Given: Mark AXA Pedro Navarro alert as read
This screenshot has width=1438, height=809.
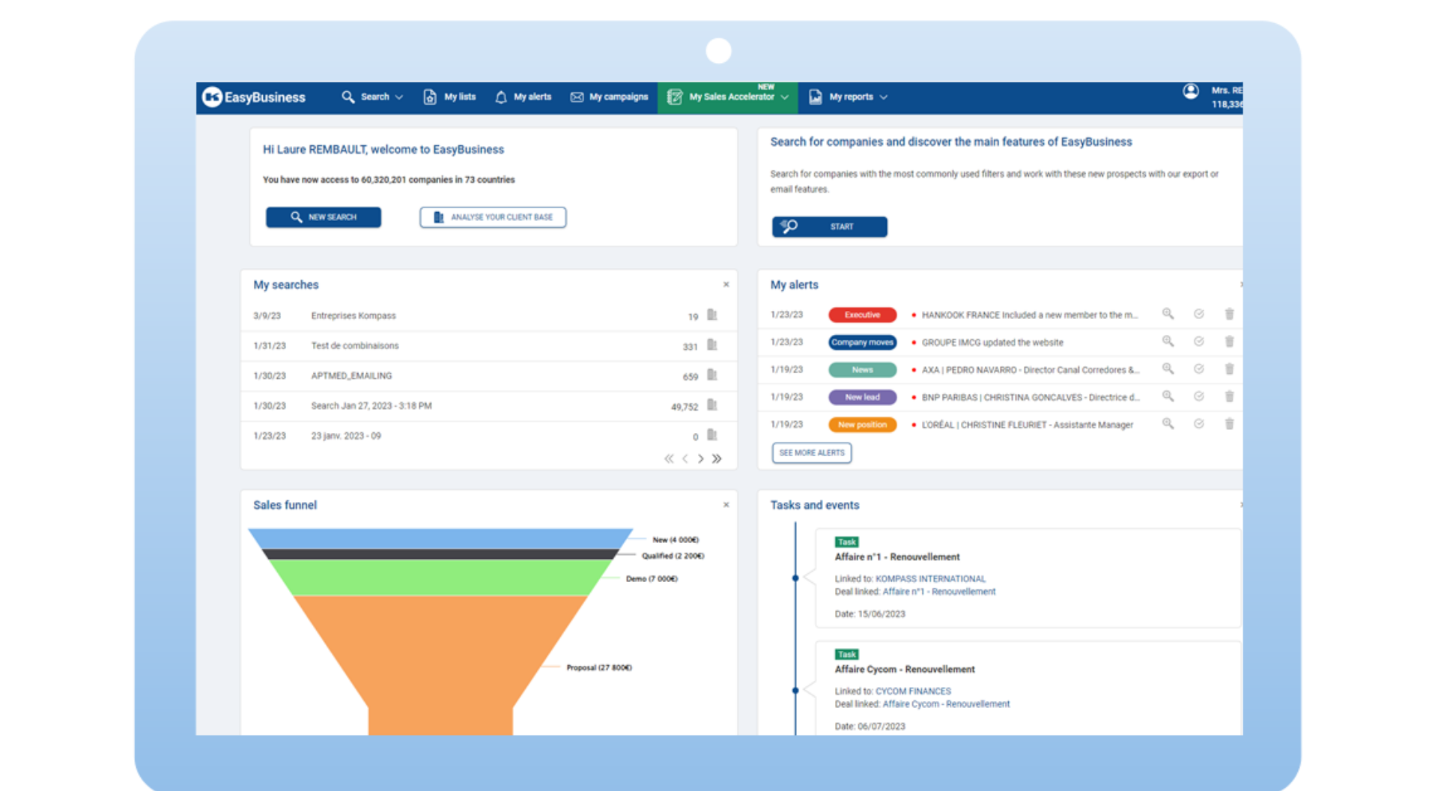Looking at the screenshot, I should 1198,369.
